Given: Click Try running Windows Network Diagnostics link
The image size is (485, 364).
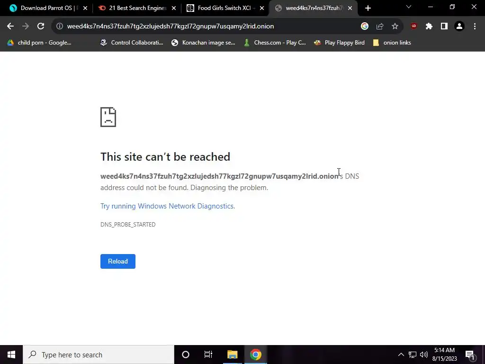Looking at the screenshot, I should click(x=168, y=206).
